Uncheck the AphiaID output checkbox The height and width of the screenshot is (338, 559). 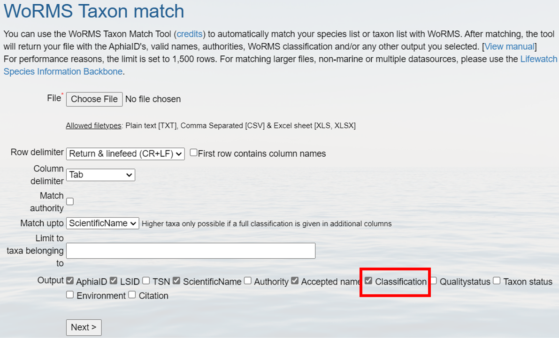(70, 281)
